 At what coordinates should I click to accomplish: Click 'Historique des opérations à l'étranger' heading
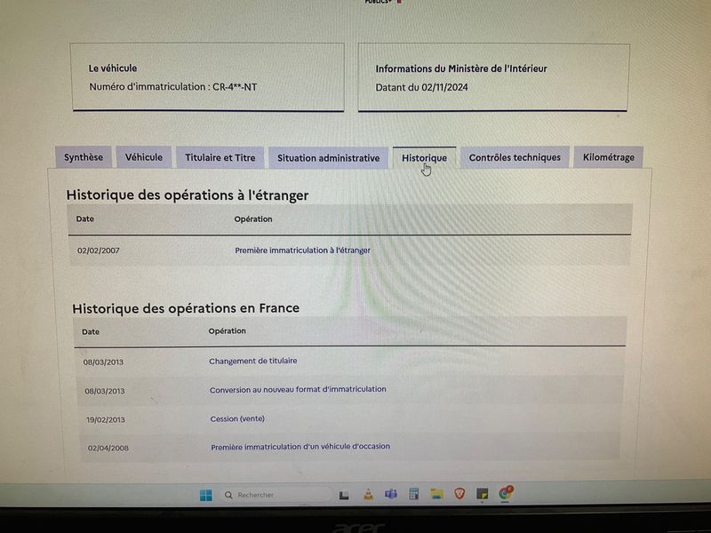tap(188, 195)
